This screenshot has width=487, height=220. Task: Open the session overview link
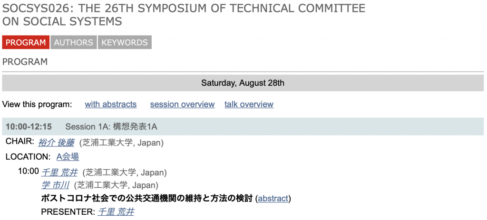(x=182, y=104)
